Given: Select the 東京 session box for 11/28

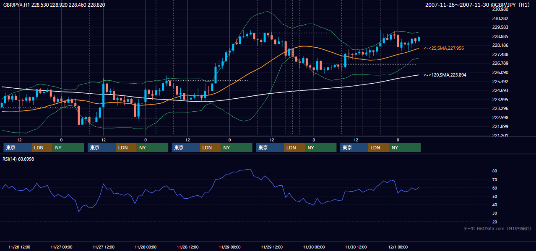Looking at the screenshot, I should click(x=186, y=148).
